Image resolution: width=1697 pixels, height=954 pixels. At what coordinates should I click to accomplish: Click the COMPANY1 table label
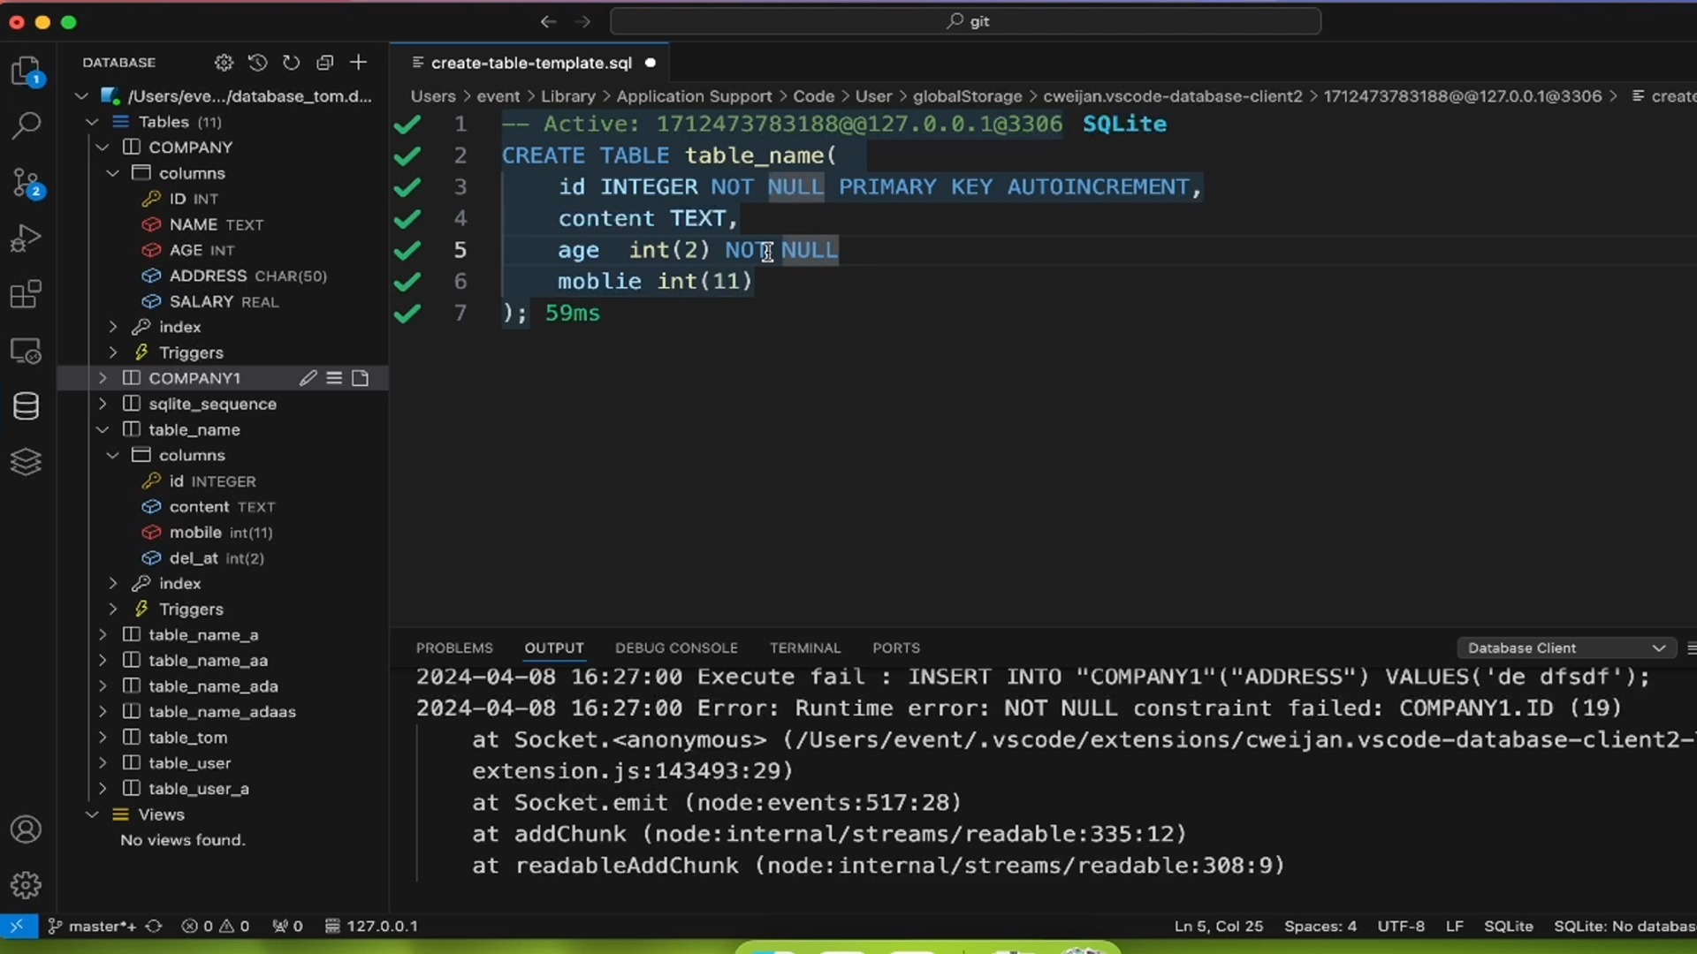(x=194, y=377)
